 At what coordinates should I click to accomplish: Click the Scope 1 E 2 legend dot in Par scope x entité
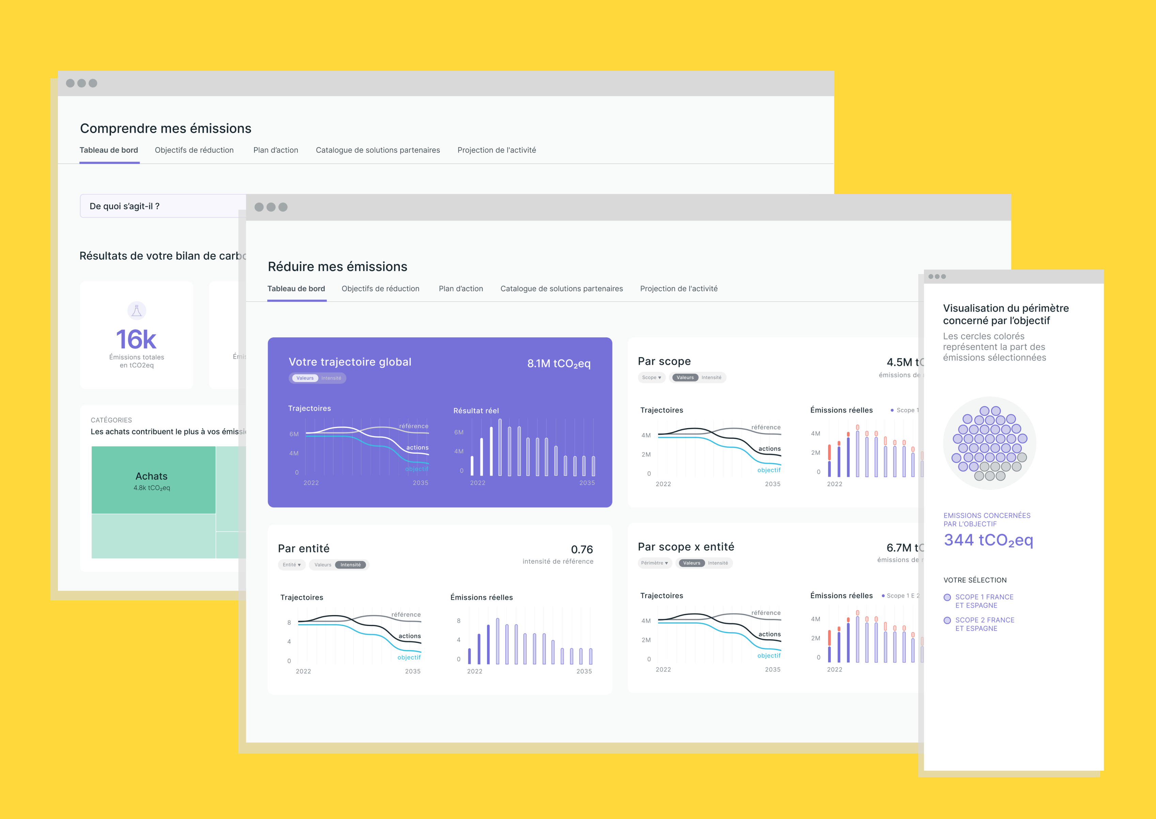click(884, 596)
